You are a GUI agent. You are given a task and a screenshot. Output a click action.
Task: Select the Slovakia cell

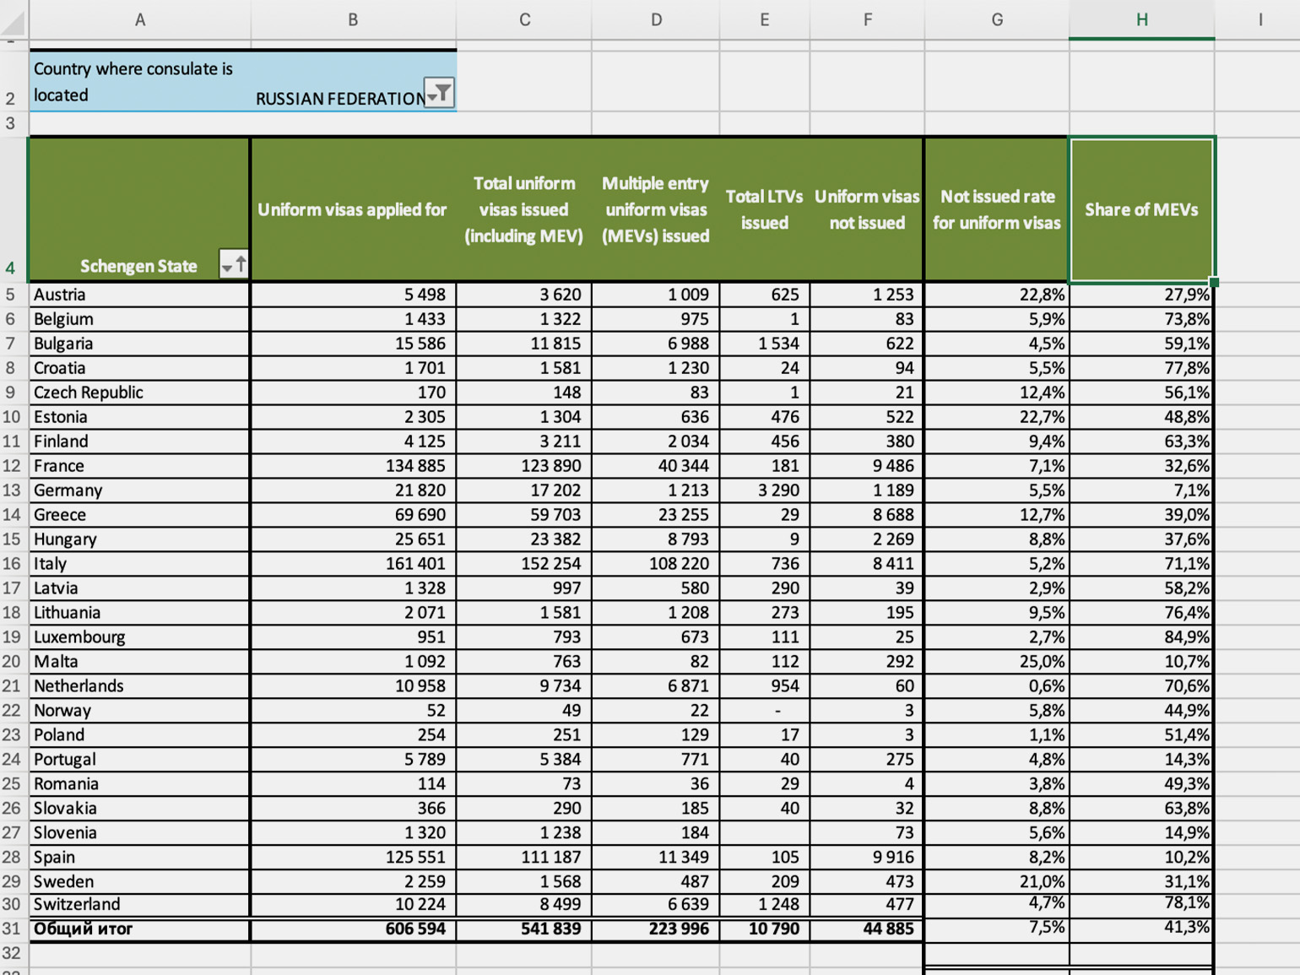click(x=140, y=809)
